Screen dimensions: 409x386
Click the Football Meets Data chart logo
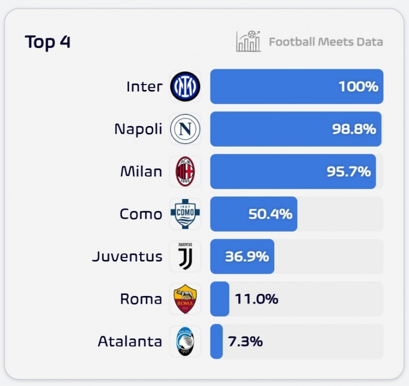coord(248,41)
